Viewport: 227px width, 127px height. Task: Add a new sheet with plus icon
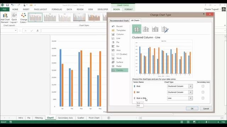pyautogui.click(x=109, y=118)
